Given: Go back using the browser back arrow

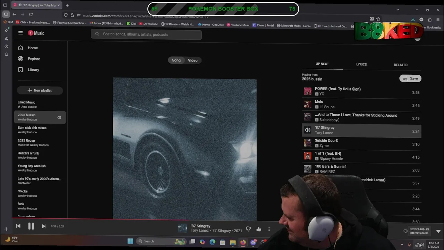Looking at the screenshot, I should pyautogui.click(x=14, y=15).
